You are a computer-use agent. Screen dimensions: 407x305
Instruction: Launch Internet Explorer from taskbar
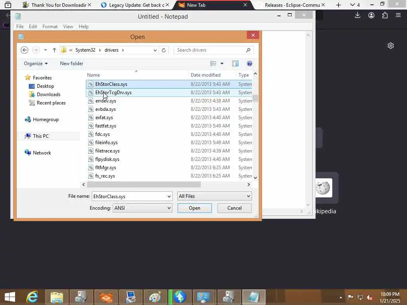[x=33, y=297]
